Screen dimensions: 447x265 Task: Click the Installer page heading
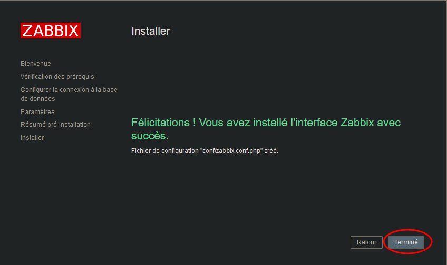tap(151, 31)
